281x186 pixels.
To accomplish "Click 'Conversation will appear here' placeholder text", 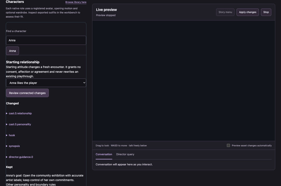I will [x=124, y=164].
